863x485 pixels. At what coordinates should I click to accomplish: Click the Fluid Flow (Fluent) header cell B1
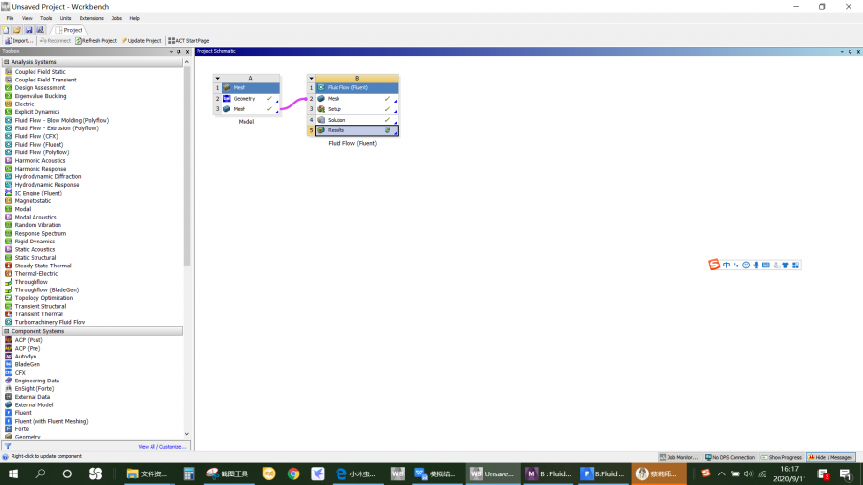(x=357, y=87)
